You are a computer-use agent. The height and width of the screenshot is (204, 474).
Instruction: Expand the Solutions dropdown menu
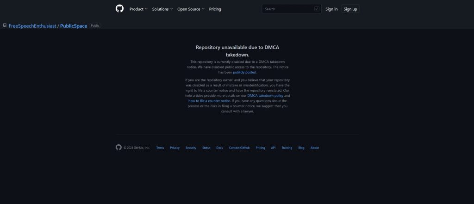pos(162,9)
